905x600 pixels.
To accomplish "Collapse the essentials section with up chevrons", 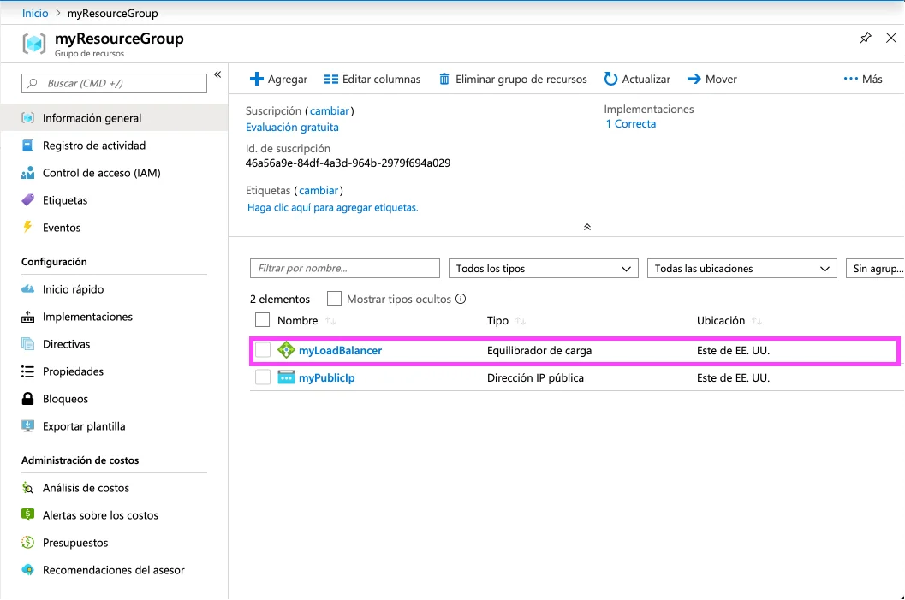I will tap(587, 228).
